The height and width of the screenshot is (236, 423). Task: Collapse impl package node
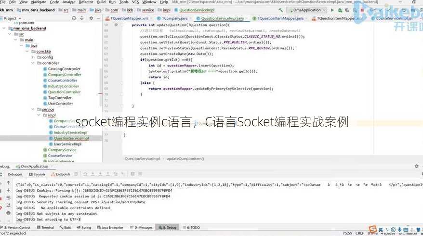[x=39, y=115]
